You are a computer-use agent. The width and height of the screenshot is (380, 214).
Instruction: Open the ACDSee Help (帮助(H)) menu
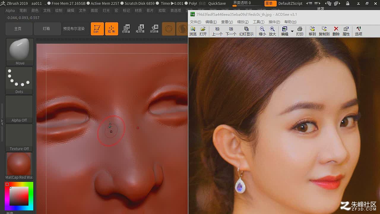click(x=290, y=22)
